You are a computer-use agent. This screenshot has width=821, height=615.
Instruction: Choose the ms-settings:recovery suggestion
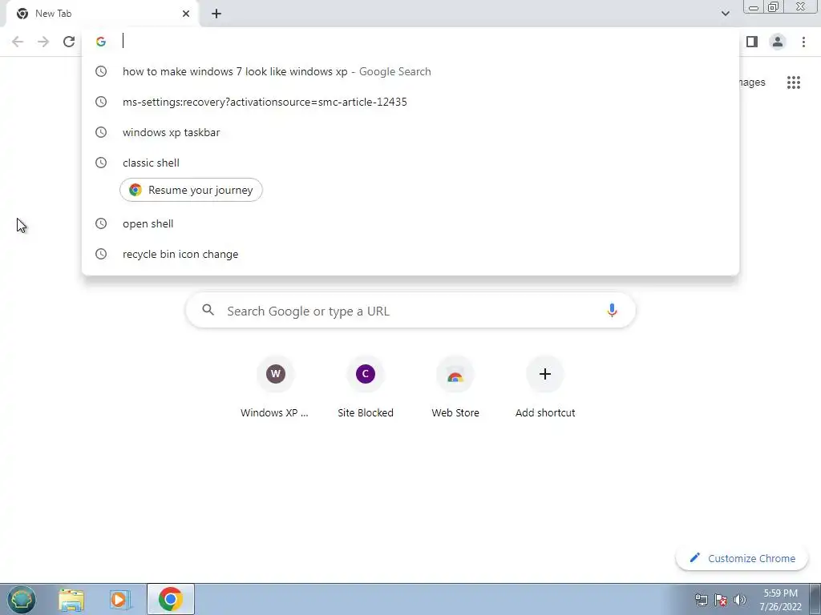[410, 102]
